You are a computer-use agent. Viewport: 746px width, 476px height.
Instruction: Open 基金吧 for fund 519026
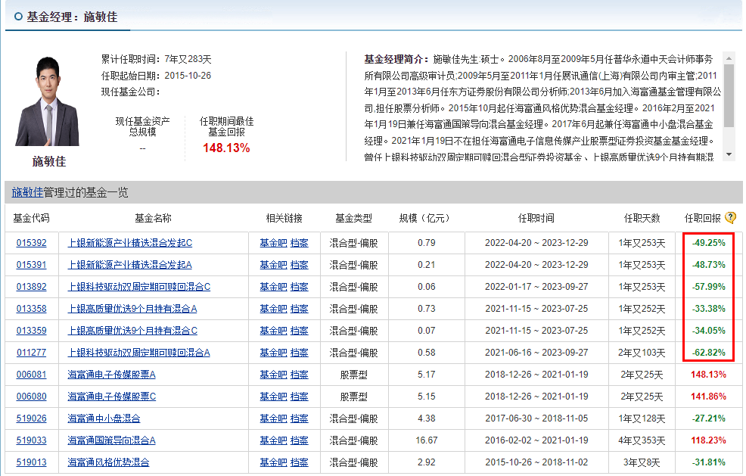click(x=274, y=418)
